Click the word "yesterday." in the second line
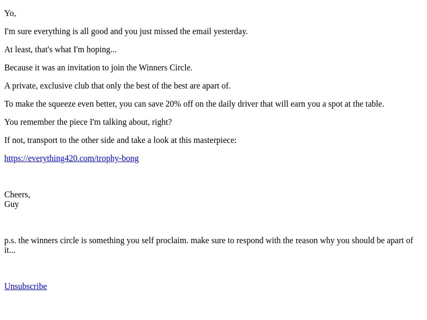 tap(231, 31)
